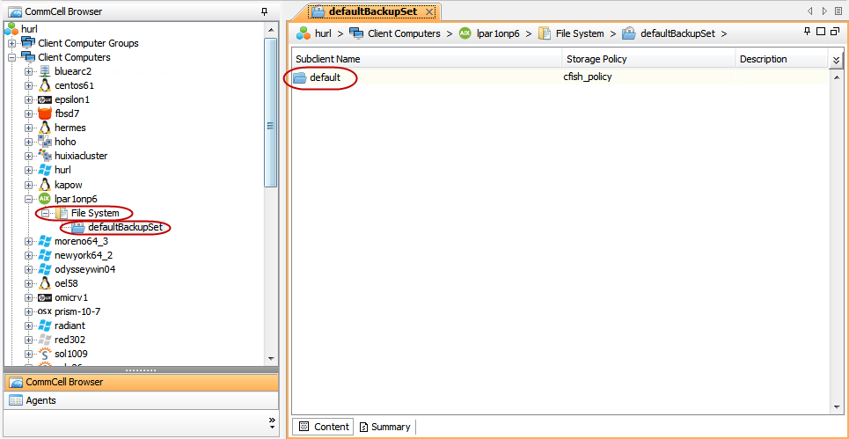Open the column chooser dropdown in table header
The image size is (849, 439).
(836, 60)
